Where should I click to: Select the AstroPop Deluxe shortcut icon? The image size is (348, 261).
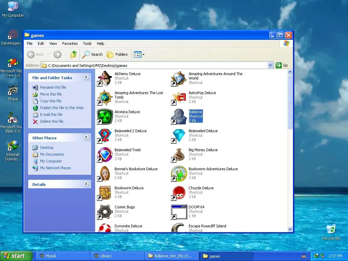179,98
